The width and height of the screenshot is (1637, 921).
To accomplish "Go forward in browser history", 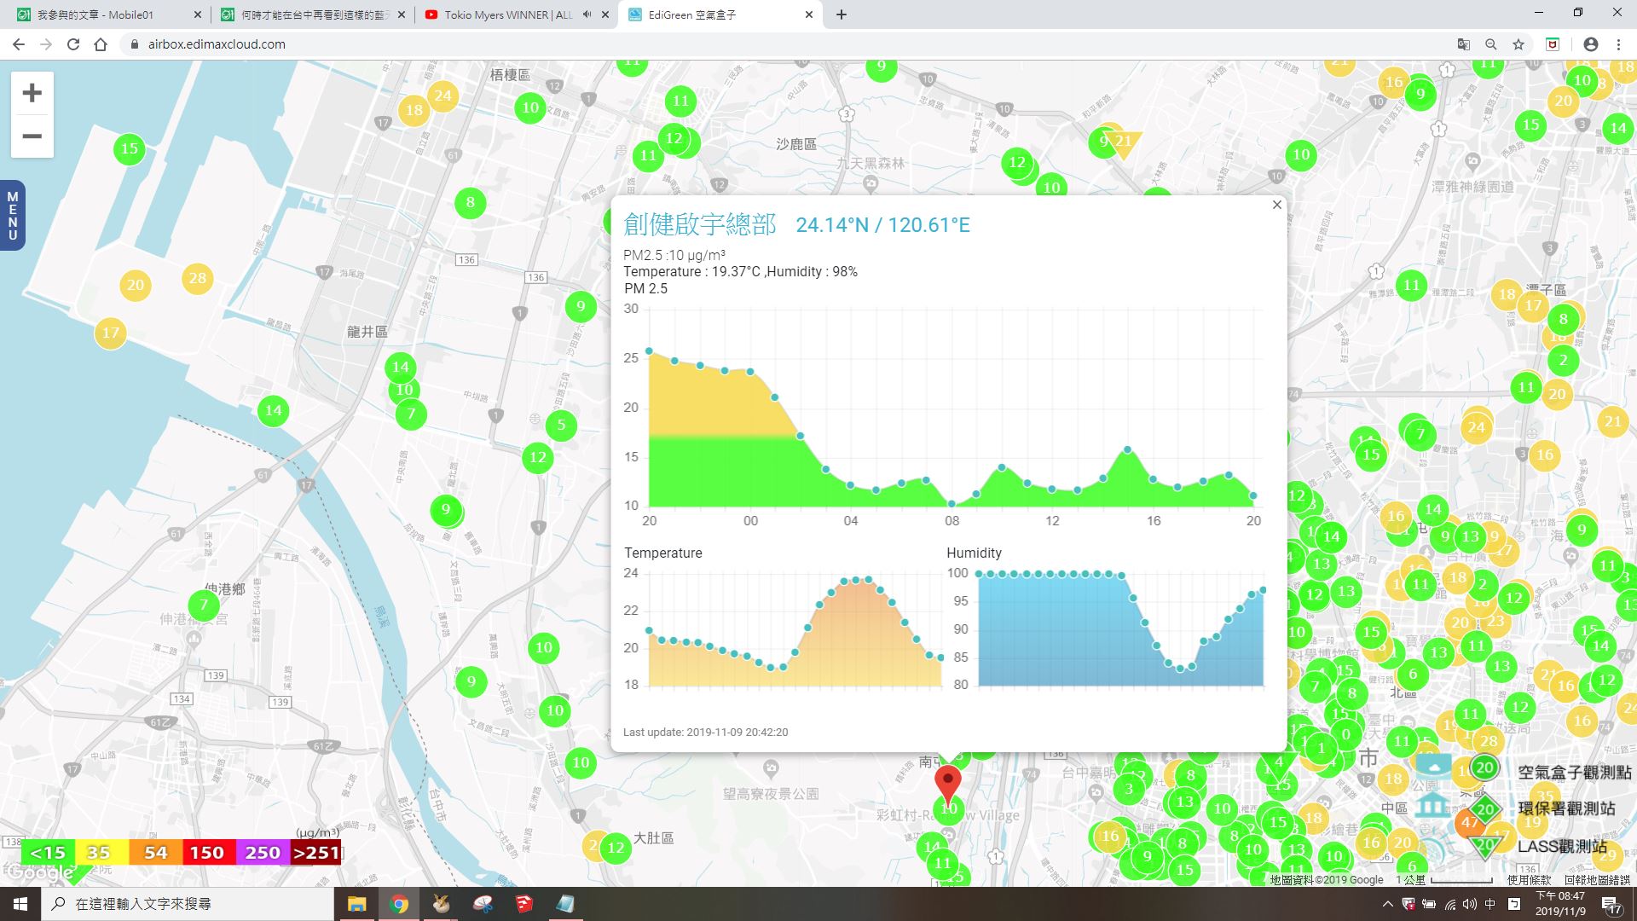I will point(46,44).
